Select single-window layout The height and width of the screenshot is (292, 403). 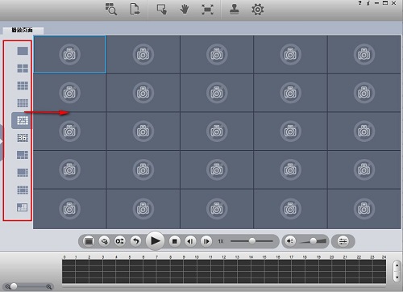[23, 51]
